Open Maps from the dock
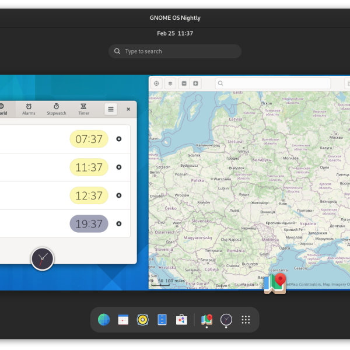 tap(206, 320)
